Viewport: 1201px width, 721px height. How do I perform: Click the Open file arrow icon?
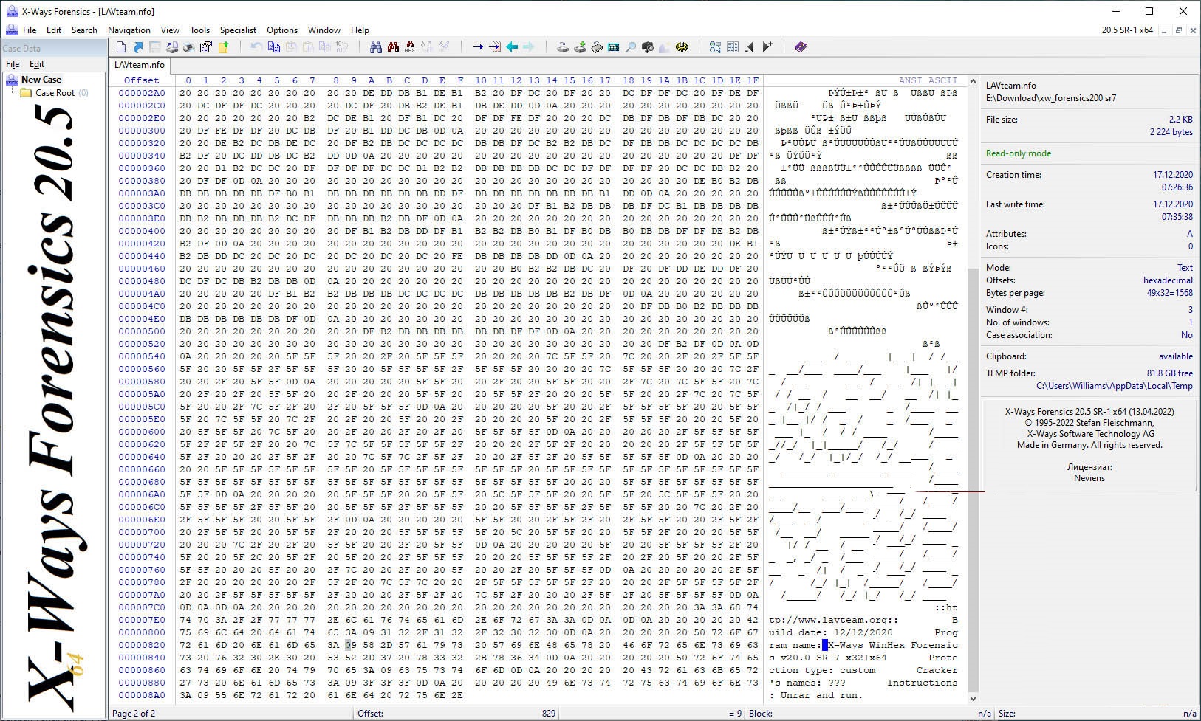coord(138,47)
